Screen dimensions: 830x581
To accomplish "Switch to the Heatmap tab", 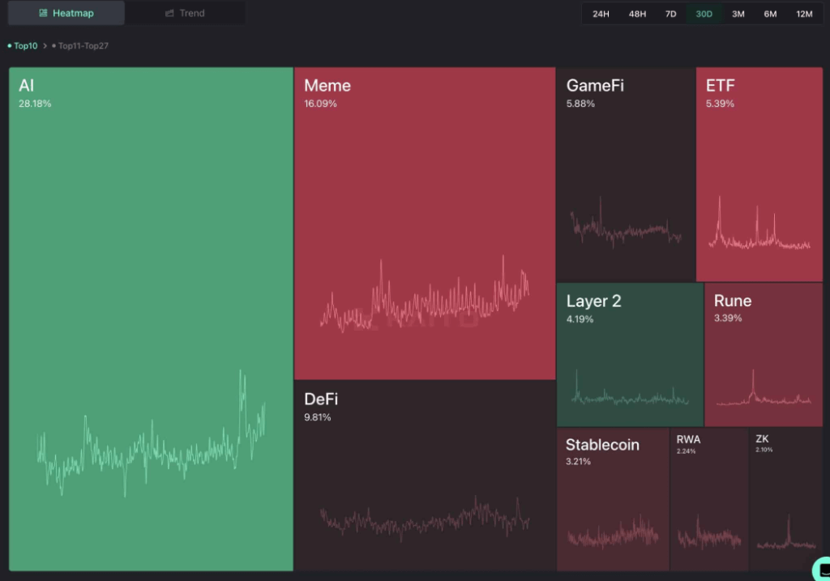I will [66, 13].
